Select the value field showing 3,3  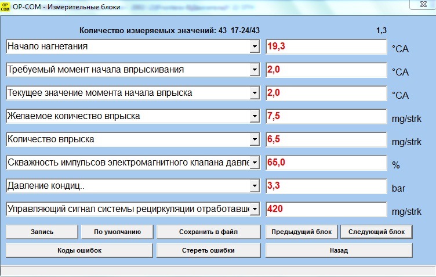(326, 186)
